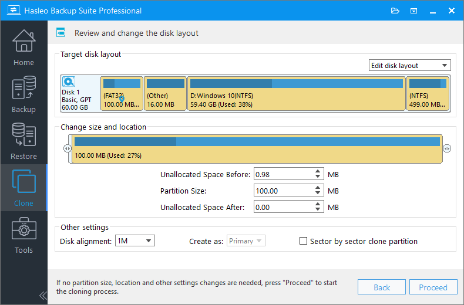This screenshot has height=305, width=464.
Task: Select the (Other) 16.00 MB partition
Action: click(165, 93)
